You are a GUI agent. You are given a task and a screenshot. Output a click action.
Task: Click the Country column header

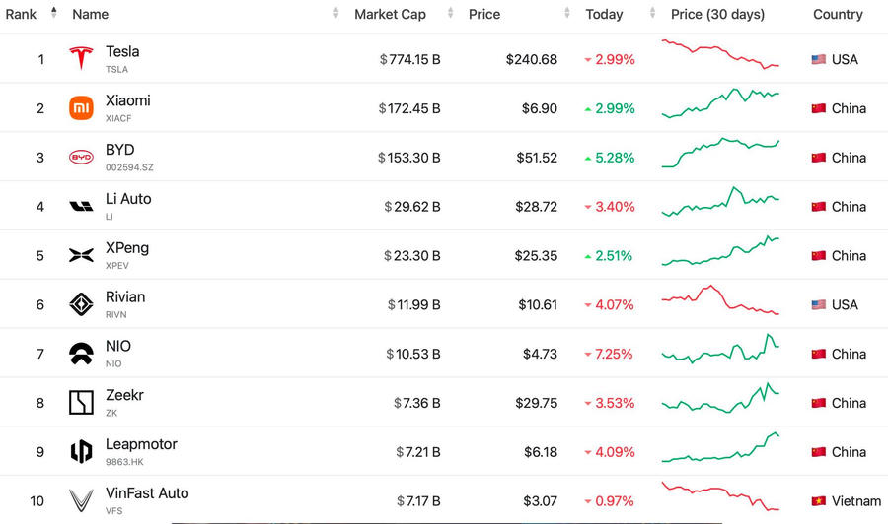coord(838,15)
